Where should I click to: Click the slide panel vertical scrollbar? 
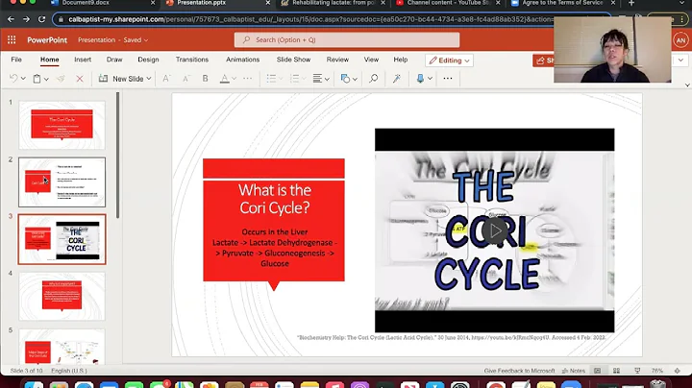[x=118, y=155]
